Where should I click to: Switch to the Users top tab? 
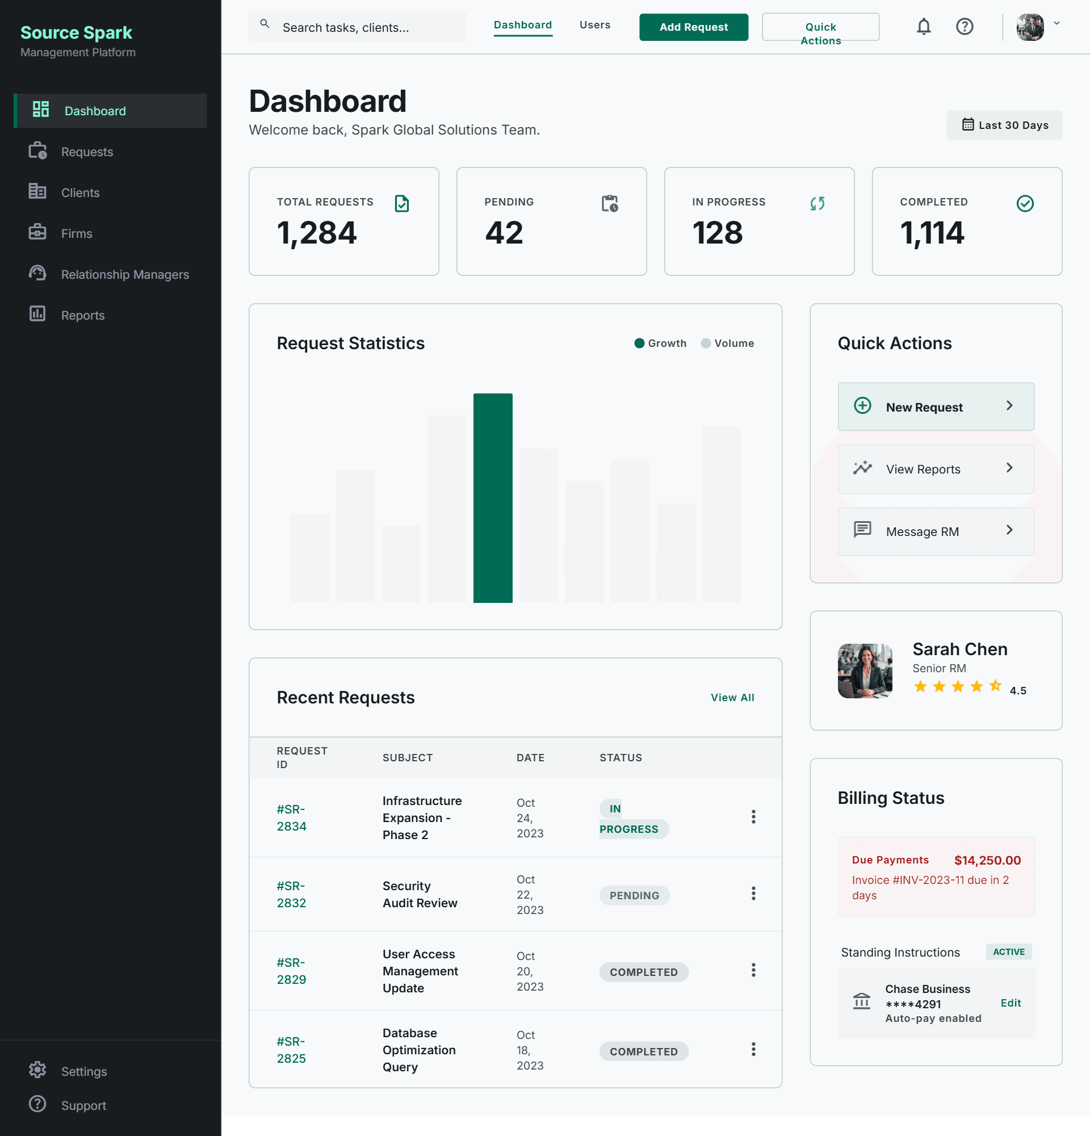[x=594, y=25]
